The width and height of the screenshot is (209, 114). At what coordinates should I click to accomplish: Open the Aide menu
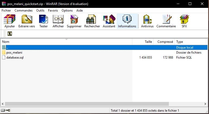click(80, 11)
